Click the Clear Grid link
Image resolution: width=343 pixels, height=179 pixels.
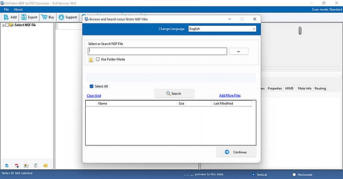pyautogui.click(x=94, y=96)
